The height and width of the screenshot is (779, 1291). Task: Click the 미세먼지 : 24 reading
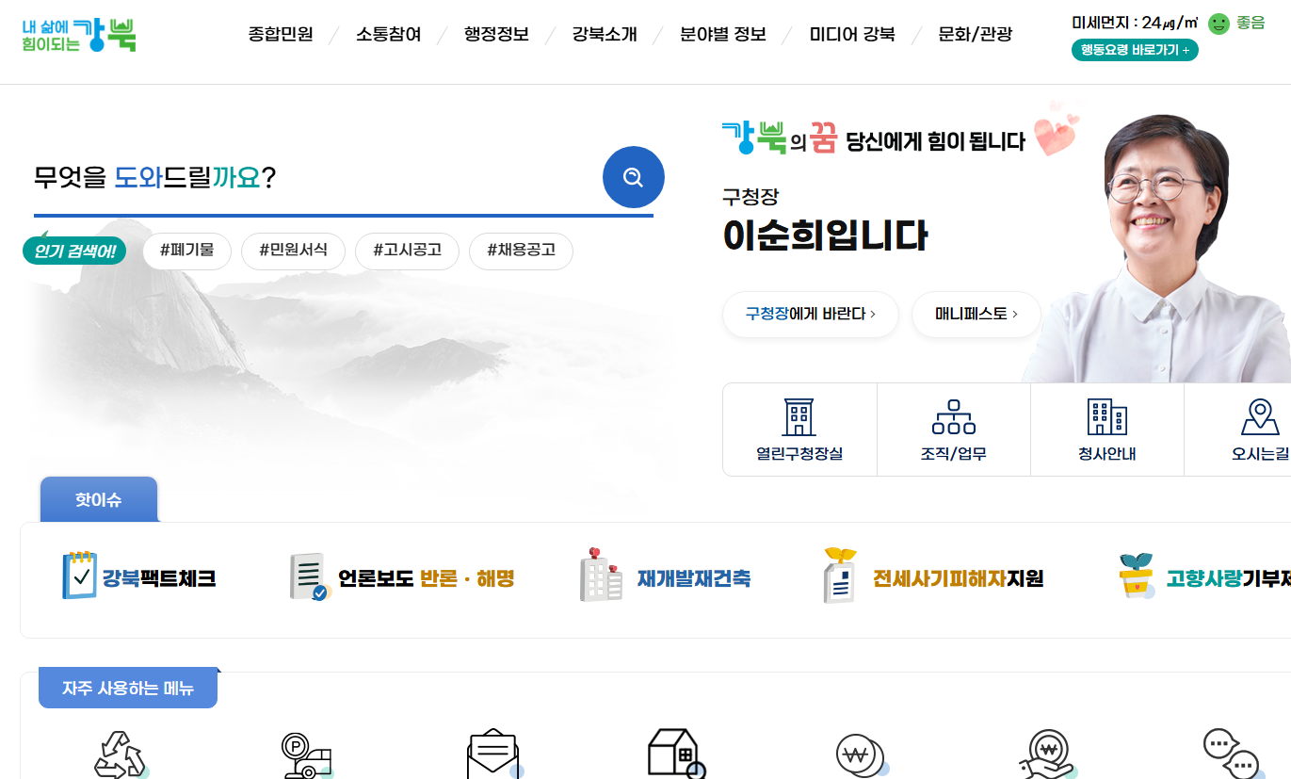coord(1135,23)
